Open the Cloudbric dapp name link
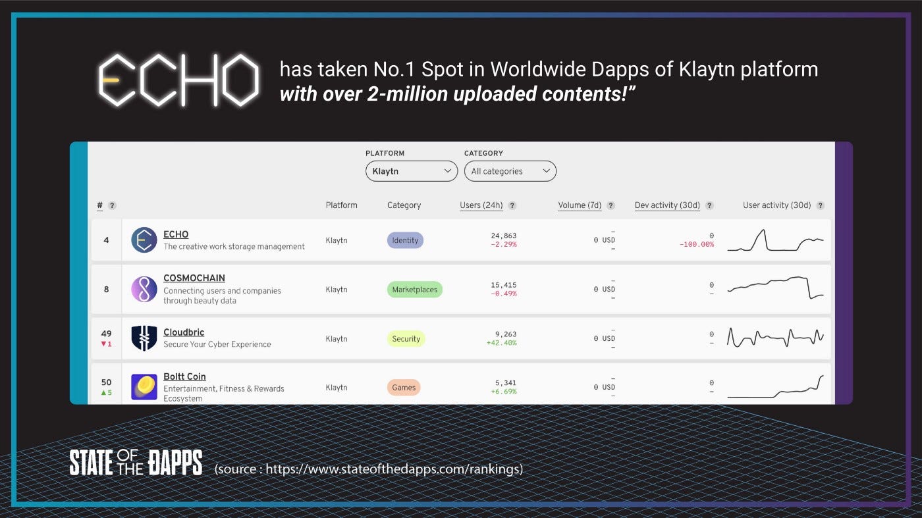This screenshot has width=922, height=518. tap(184, 332)
